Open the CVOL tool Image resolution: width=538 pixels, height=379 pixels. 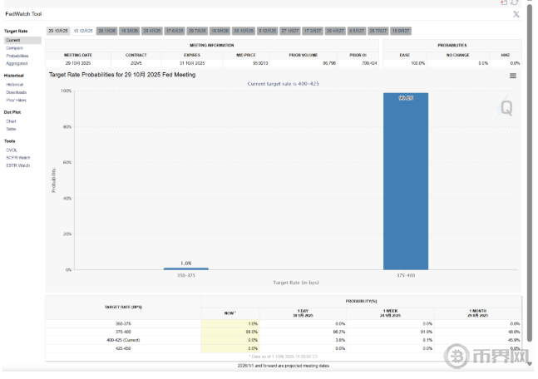pos(12,150)
